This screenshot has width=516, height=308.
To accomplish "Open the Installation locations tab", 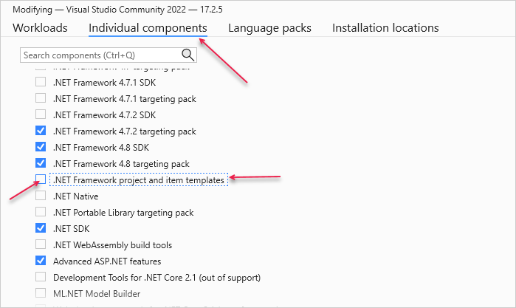I will tap(385, 28).
